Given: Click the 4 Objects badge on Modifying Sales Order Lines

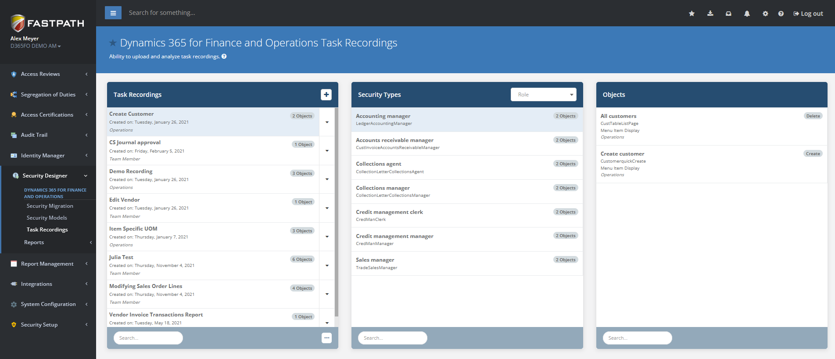Looking at the screenshot, I should coord(302,288).
